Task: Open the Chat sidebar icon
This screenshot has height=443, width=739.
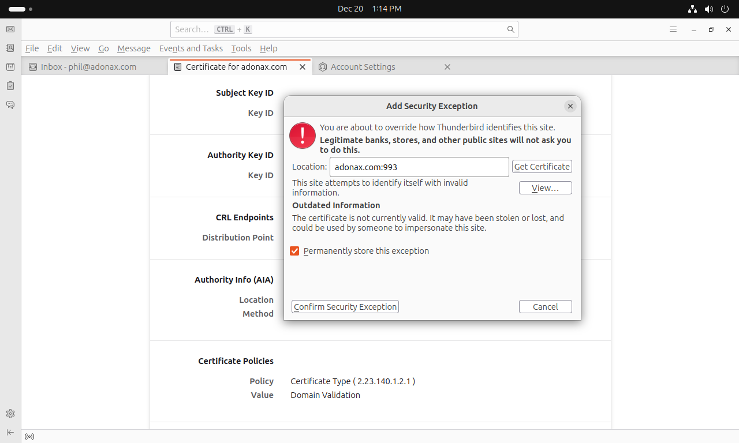Action: tap(10, 105)
